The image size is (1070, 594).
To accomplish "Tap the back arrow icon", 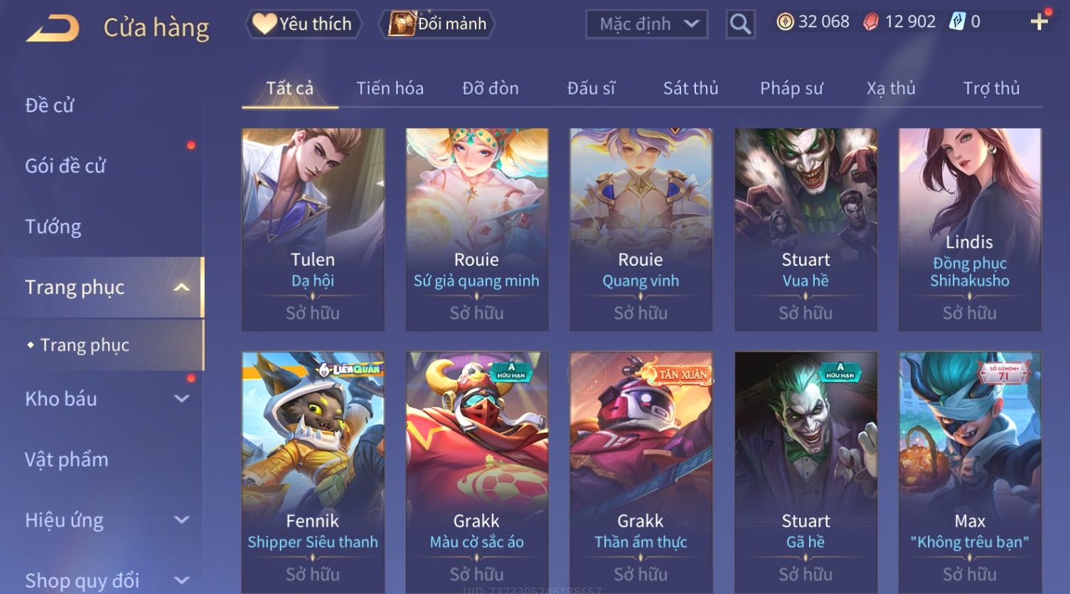I will tap(53, 28).
